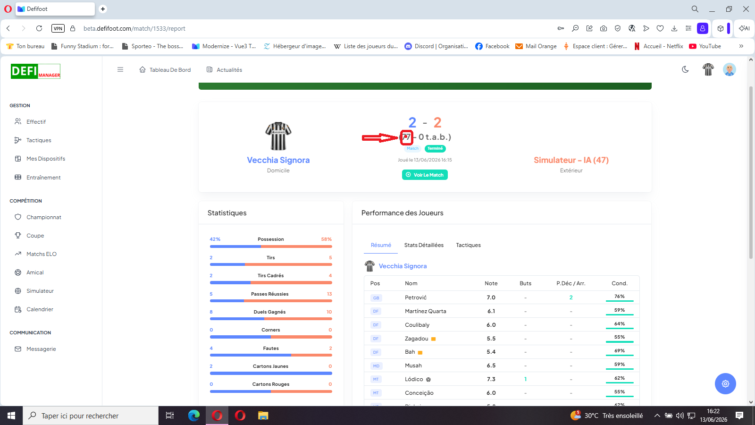The image size is (755, 425).
Task: Expand hidden bookmarks chevron
Action: point(741,46)
